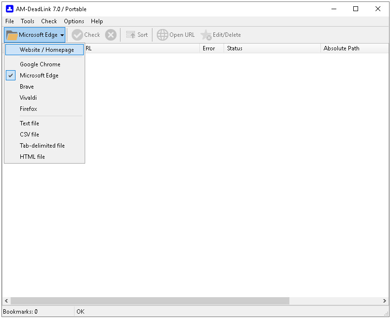Select HTML file option in list
The width and height of the screenshot is (391, 318).
pos(45,157)
